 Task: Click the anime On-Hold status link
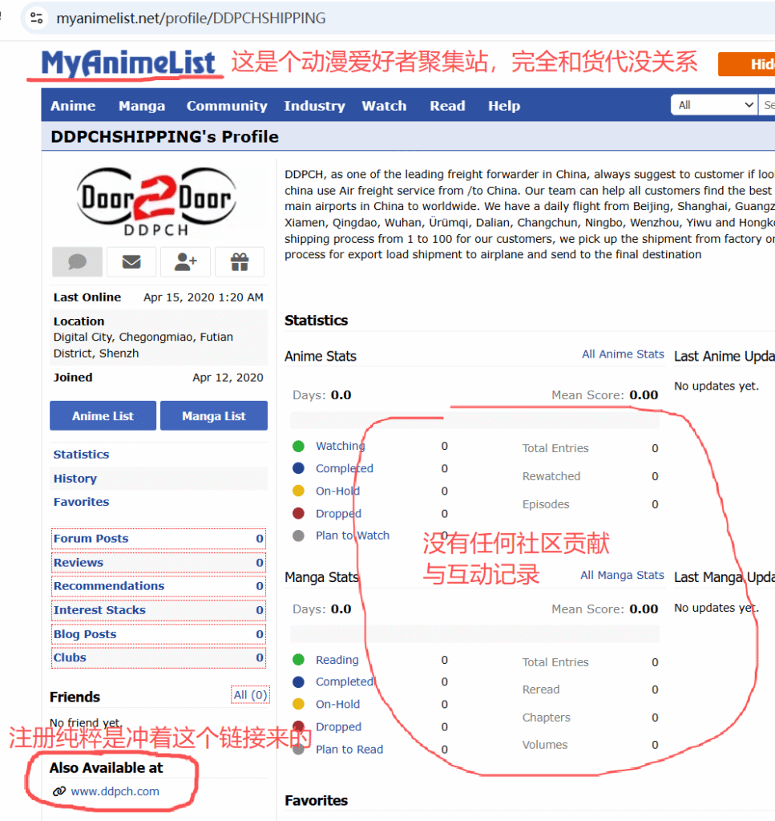pyautogui.click(x=337, y=491)
